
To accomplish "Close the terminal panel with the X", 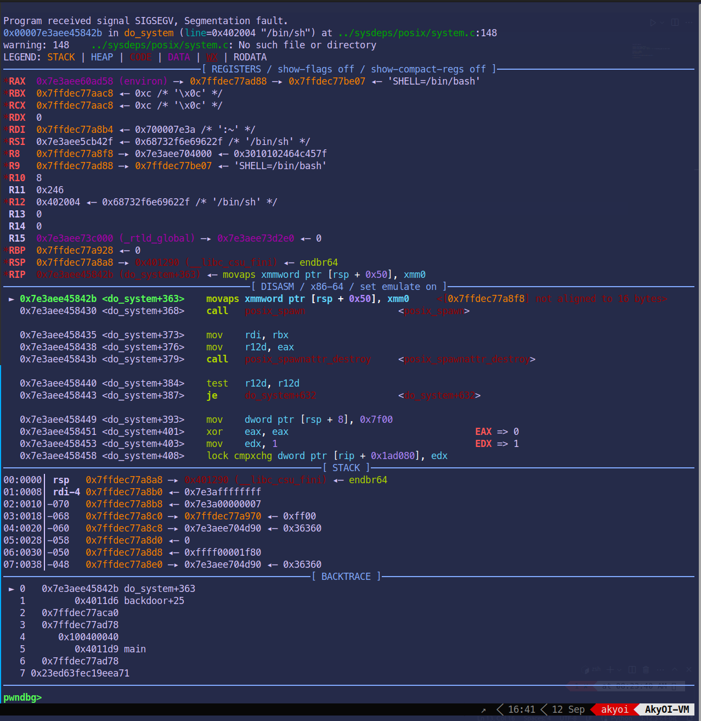I will (689, 669).
